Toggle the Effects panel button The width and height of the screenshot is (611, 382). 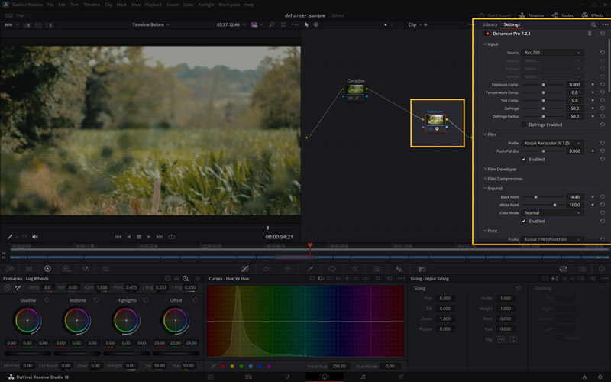[x=593, y=15]
